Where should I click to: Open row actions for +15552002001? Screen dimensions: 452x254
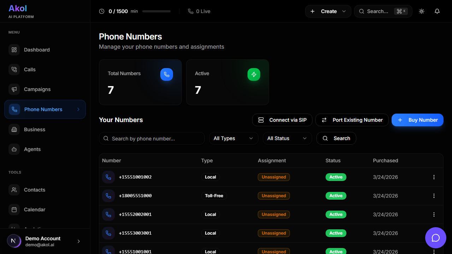tap(434, 214)
